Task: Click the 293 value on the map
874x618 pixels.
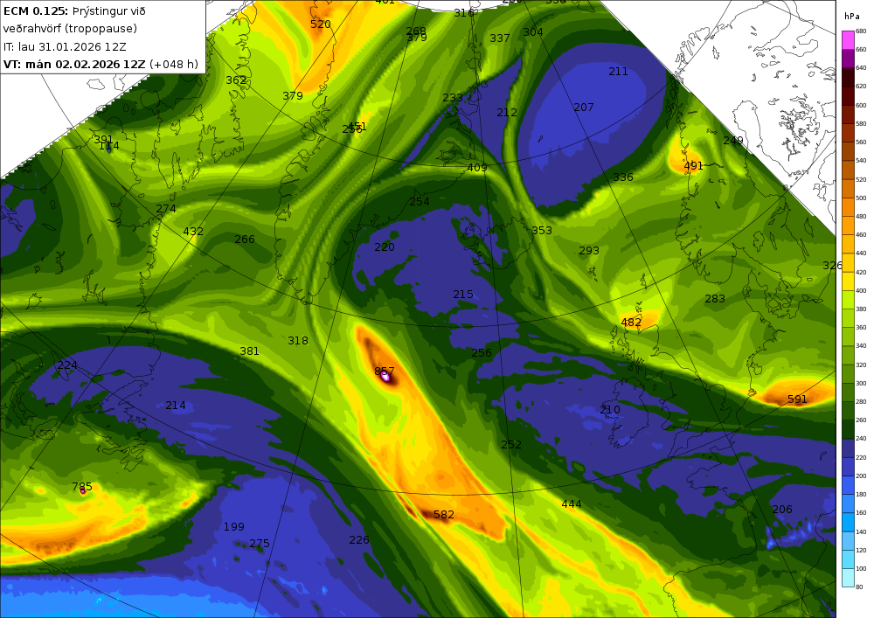Action: coord(588,251)
